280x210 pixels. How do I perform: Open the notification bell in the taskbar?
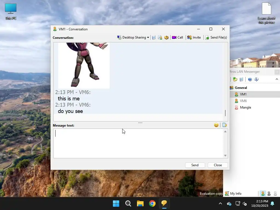273,203
